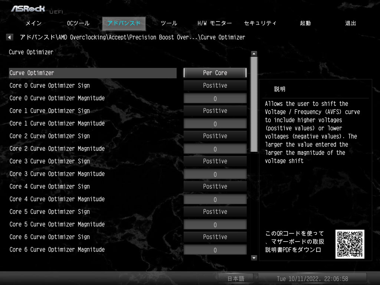Image resolution: width=380 pixels, height=285 pixels.
Task: Select the Core 3 Curve Optimizer Magnitude label
Action: click(x=57, y=174)
